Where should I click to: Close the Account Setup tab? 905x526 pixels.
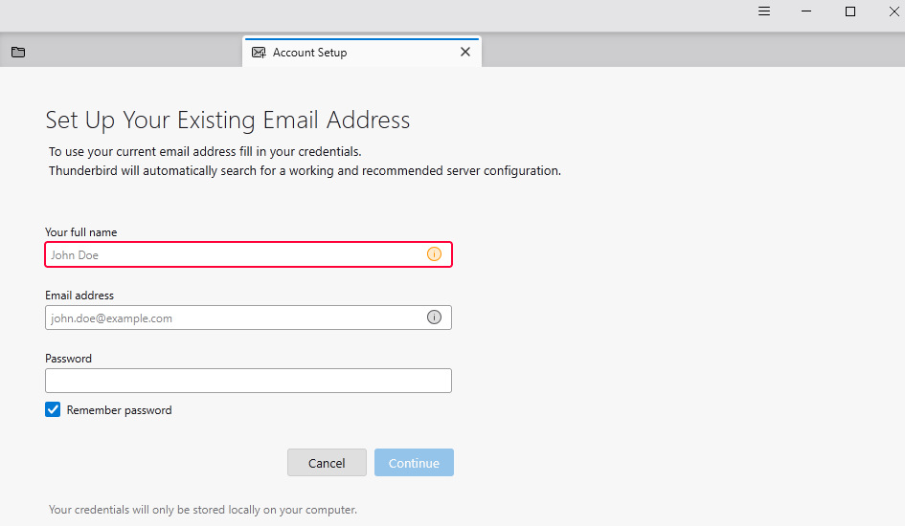point(465,53)
